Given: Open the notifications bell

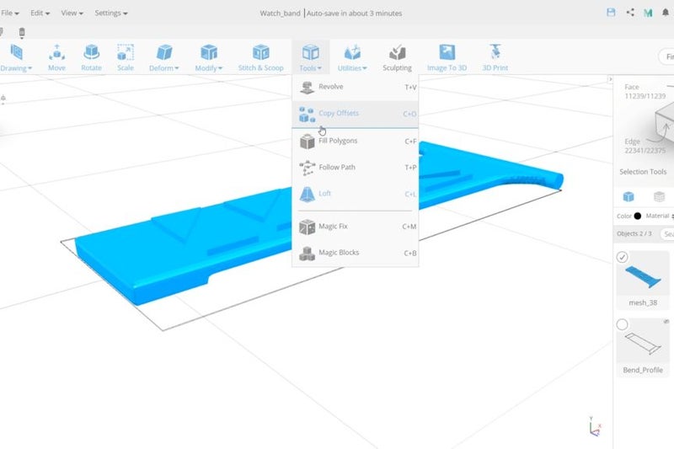Looking at the screenshot, I should click(666, 13).
